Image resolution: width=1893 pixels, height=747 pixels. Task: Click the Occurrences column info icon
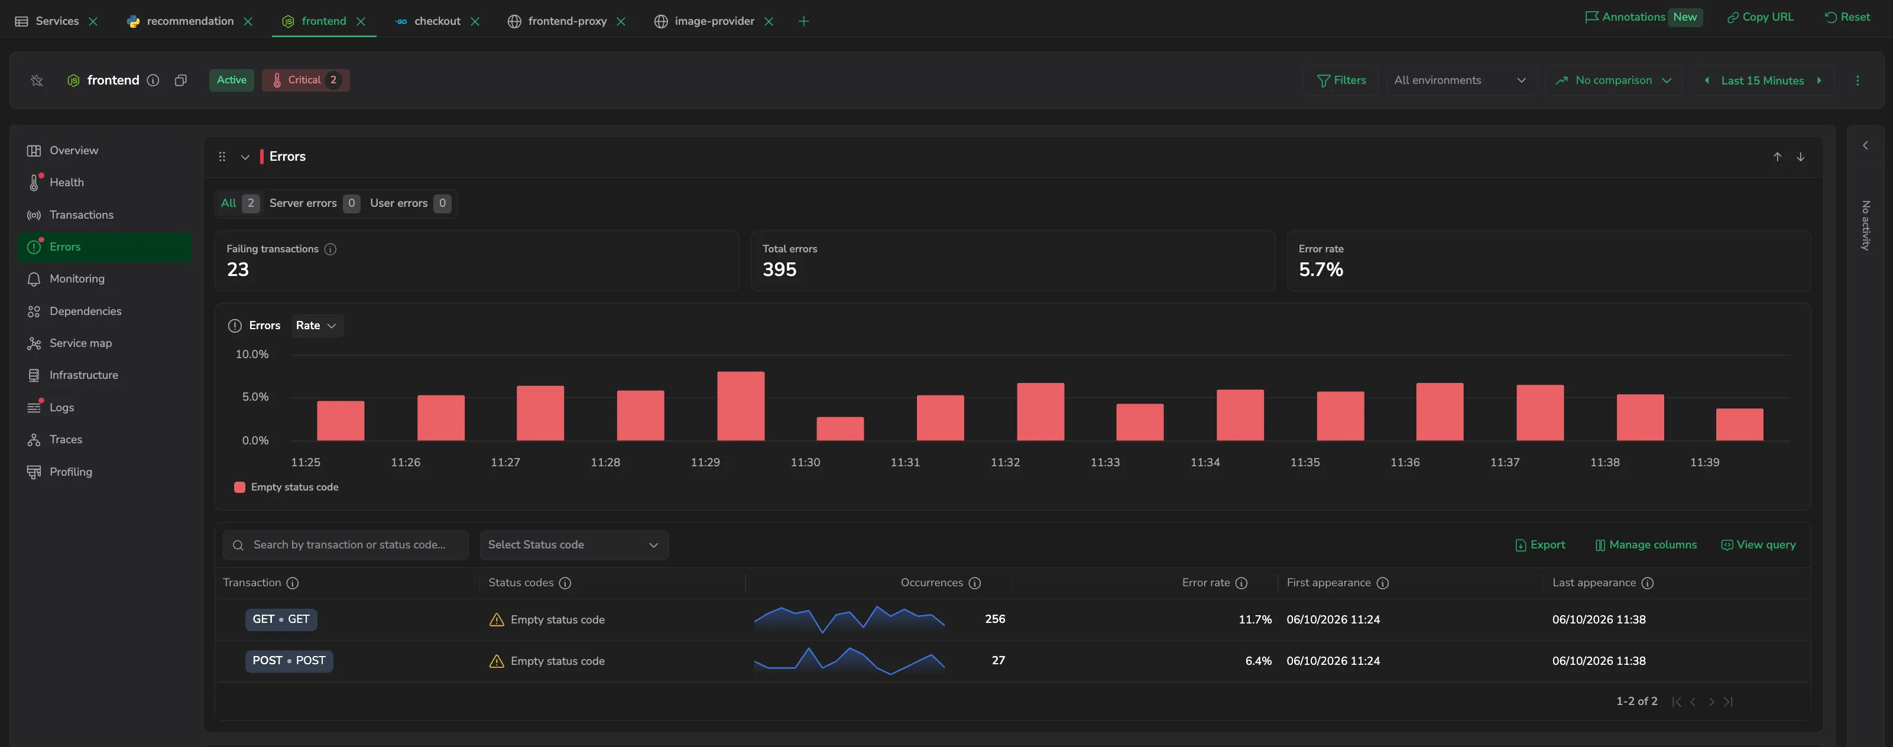(975, 583)
